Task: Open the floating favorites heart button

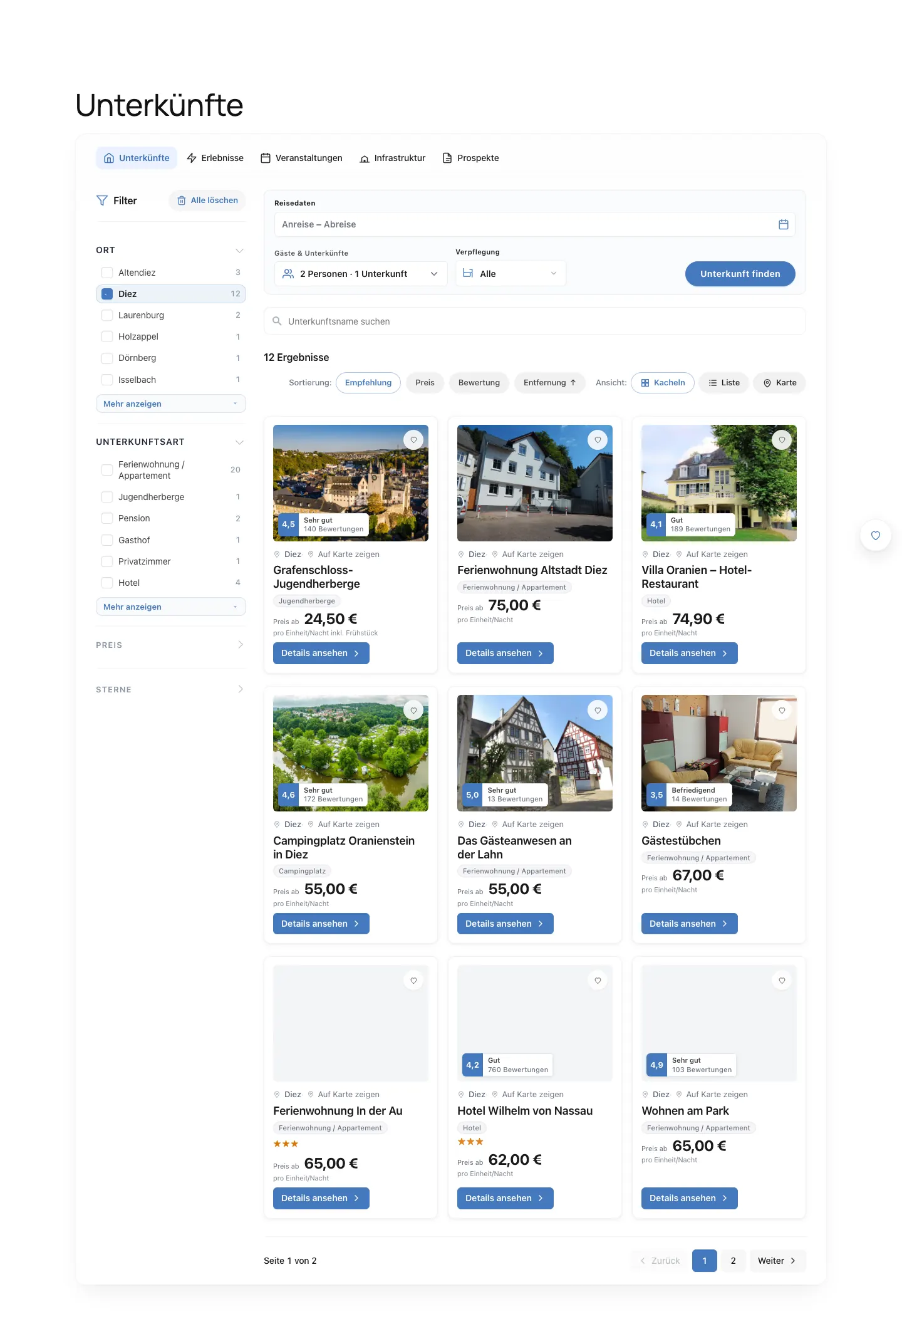Action: point(876,536)
